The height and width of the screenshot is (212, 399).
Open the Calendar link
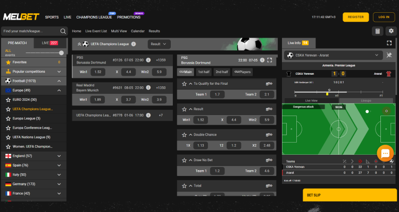coord(138,31)
